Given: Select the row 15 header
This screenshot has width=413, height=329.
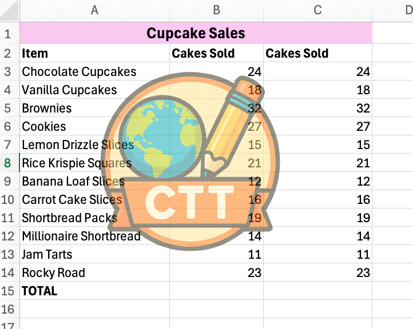Looking at the screenshot, I should 8,291.
